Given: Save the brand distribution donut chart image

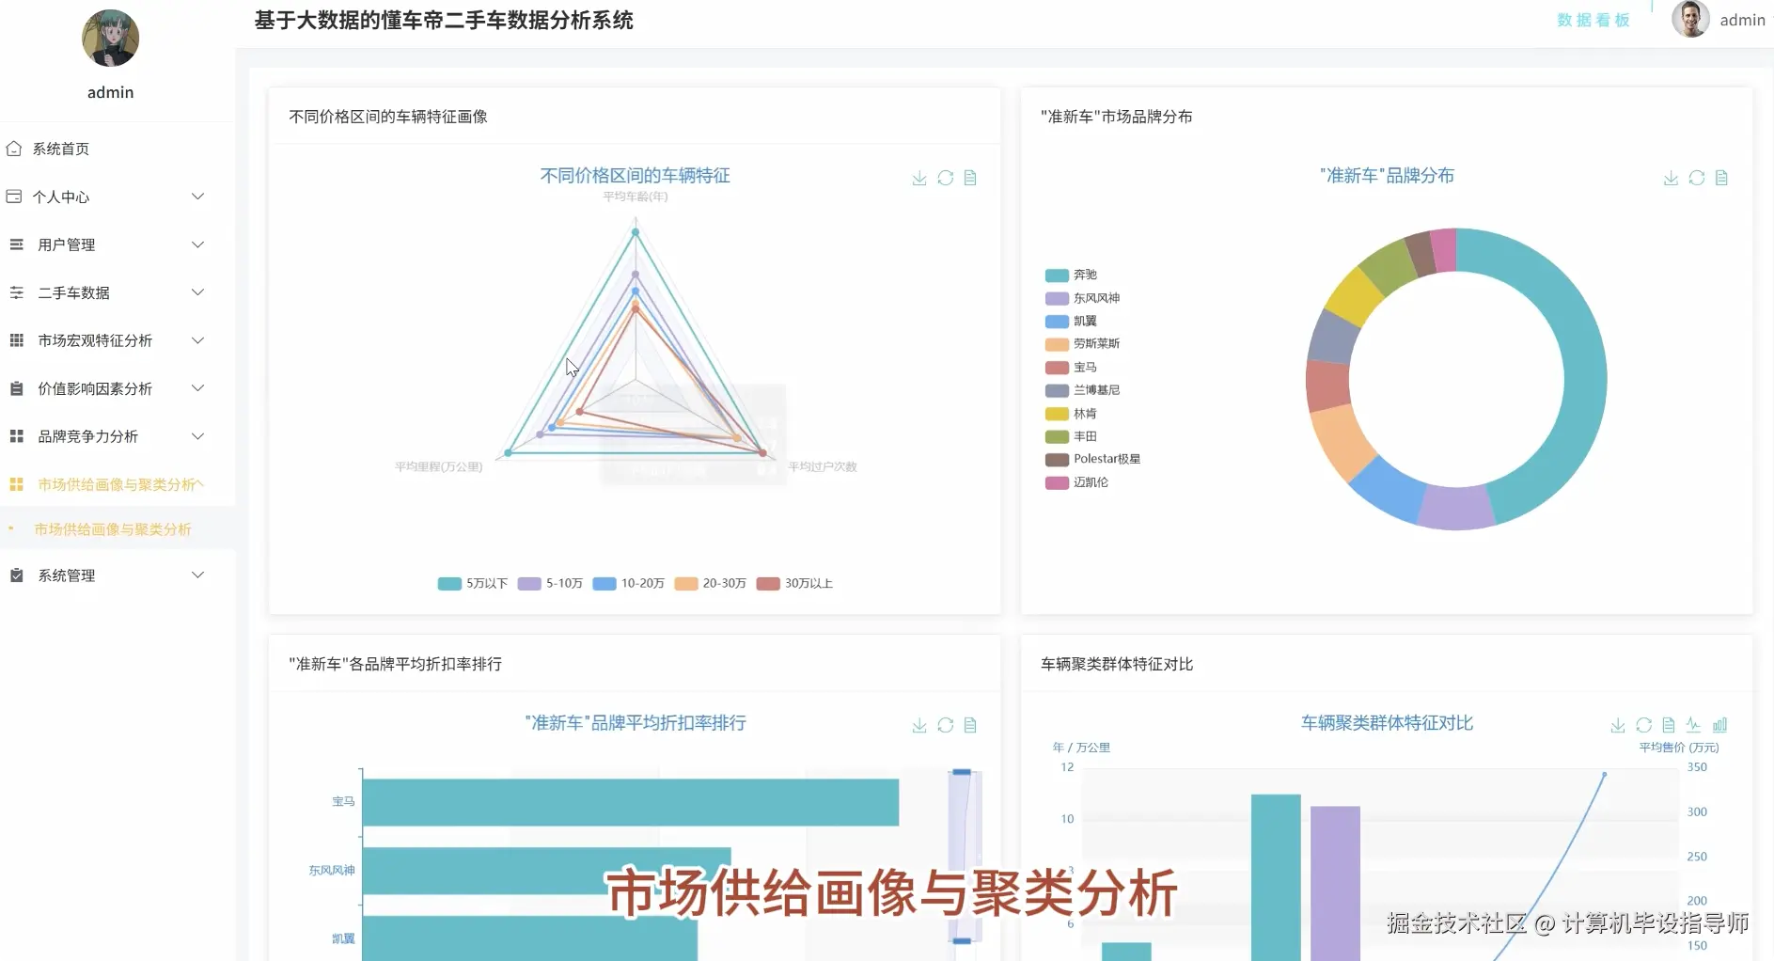Looking at the screenshot, I should [x=1671, y=178].
